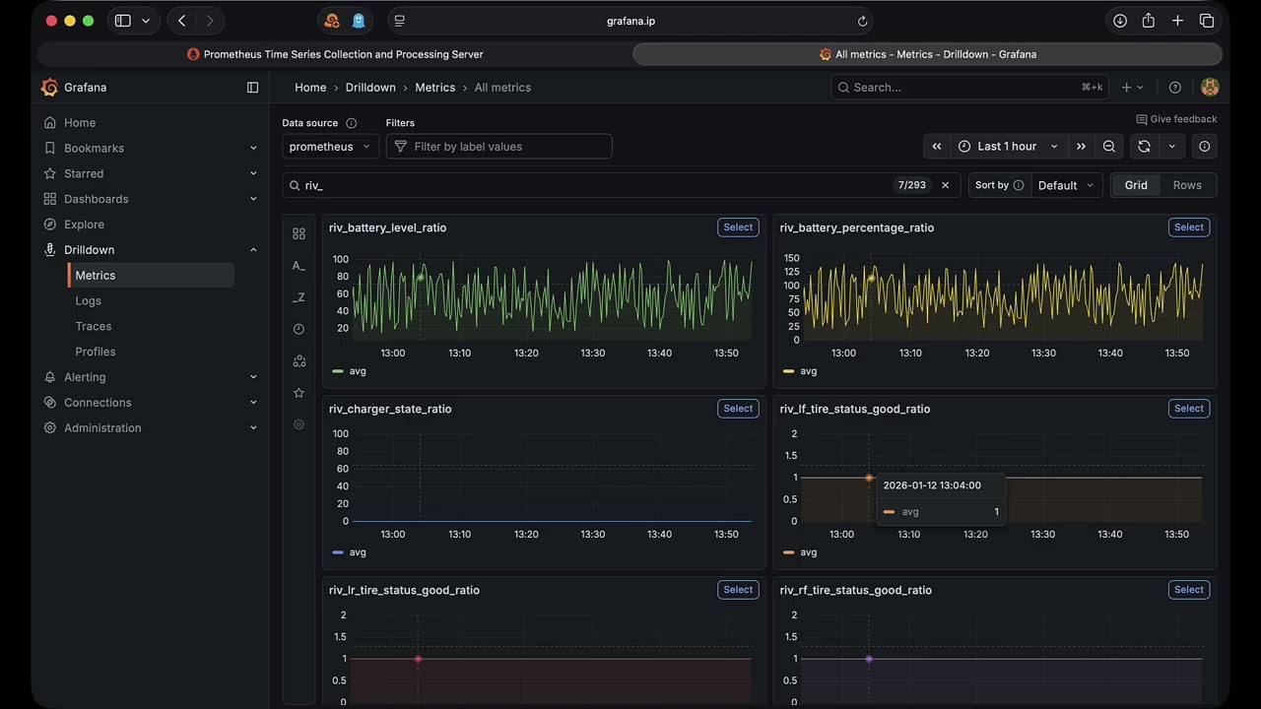Open the Last 1 hour time picker
Image resolution: width=1261 pixels, height=709 pixels.
[1007, 147]
